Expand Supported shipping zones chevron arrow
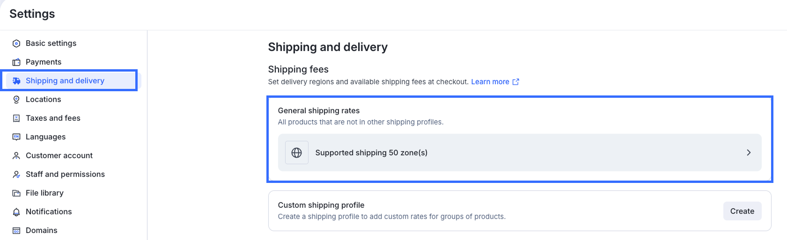 pyautogui.click(x=749, y=153)
